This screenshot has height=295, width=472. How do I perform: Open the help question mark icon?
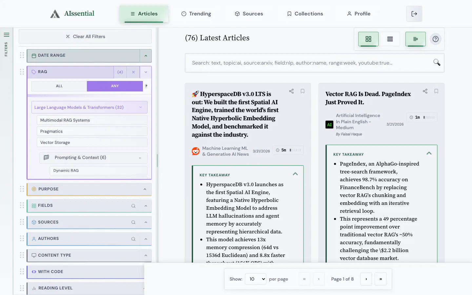(436, 39)
